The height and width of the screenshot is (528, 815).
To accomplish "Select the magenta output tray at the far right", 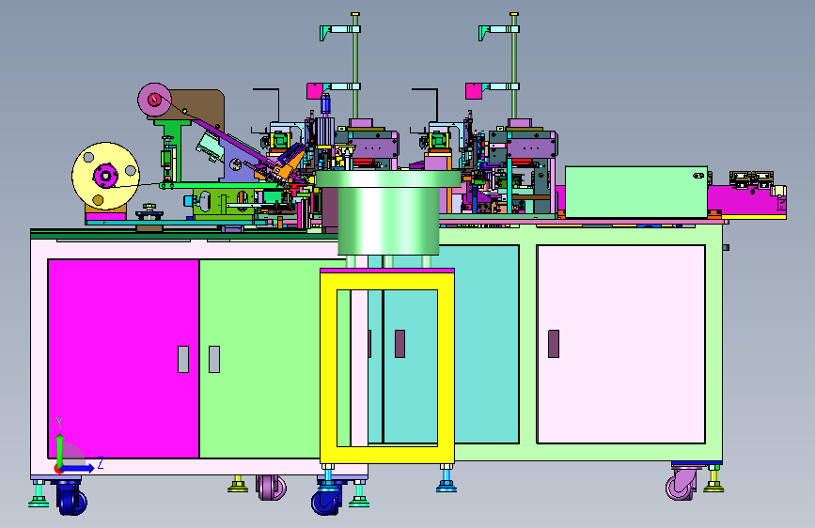I will point(746,201).
